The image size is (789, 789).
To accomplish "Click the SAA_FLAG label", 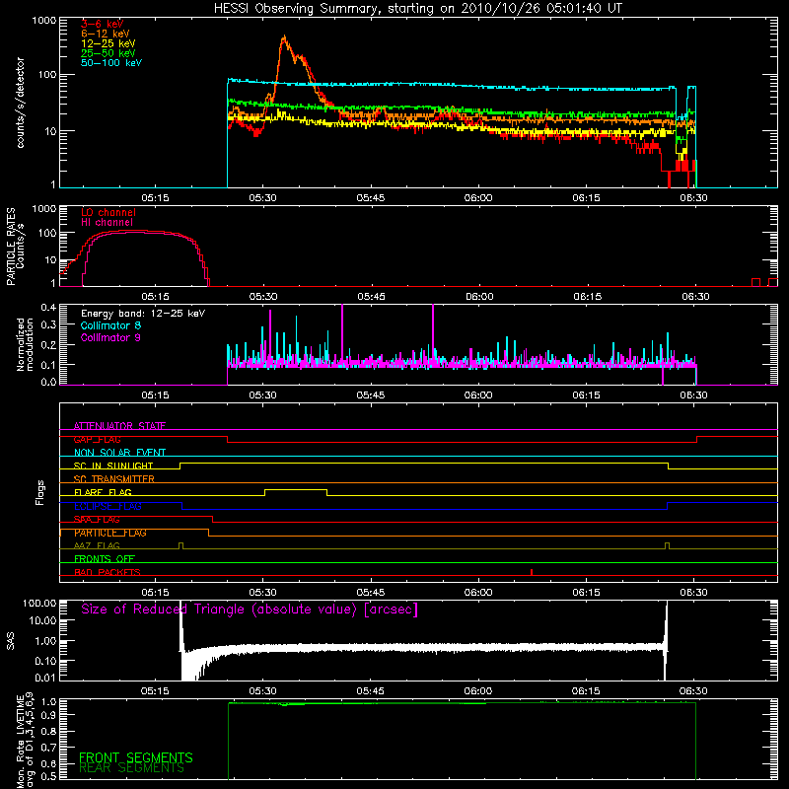I will (97, 520).
